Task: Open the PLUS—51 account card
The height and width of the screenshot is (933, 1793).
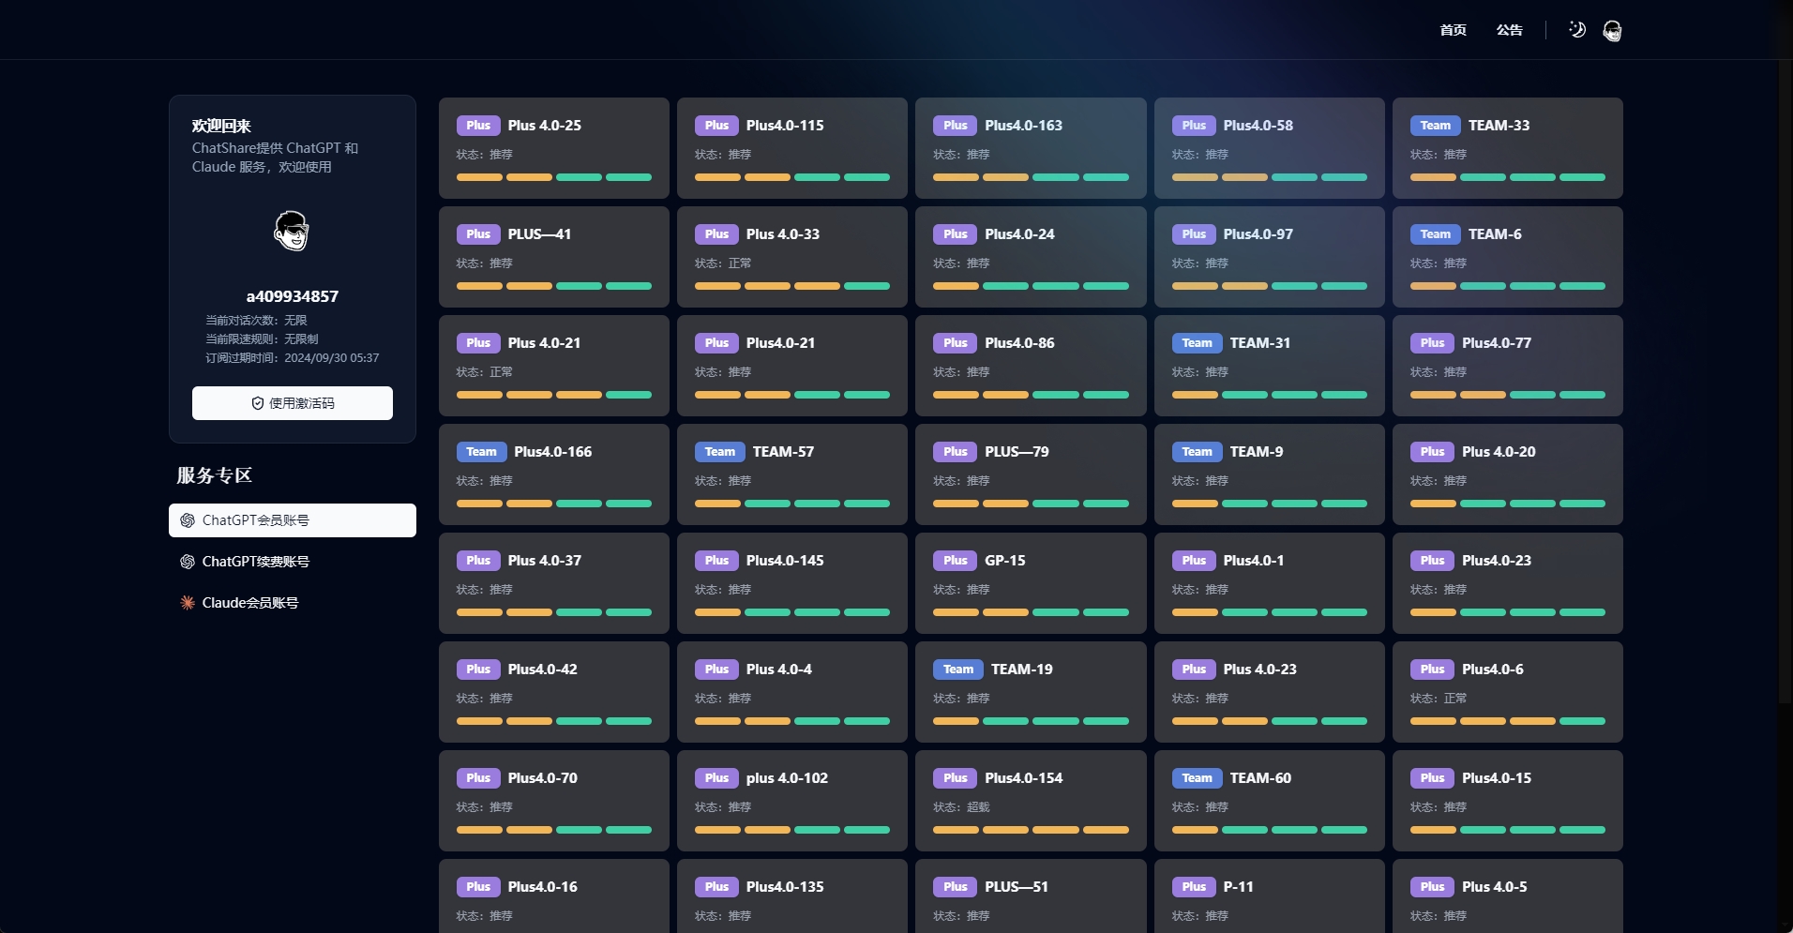Action: tap(1031, 896)
